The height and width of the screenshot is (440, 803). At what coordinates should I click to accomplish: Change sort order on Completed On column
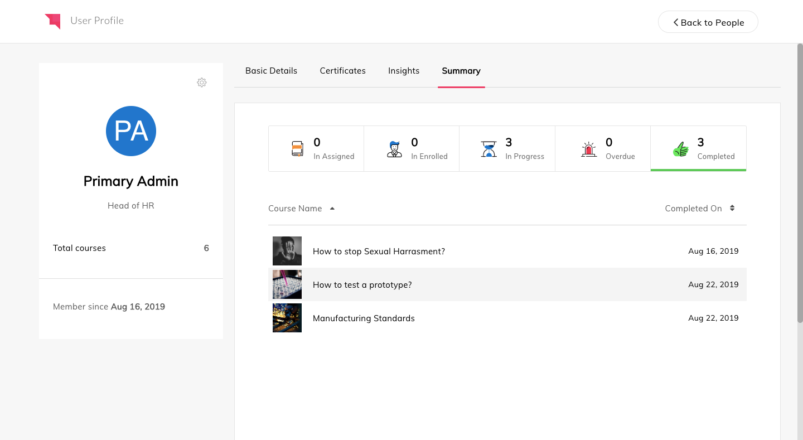click(732, 208)
